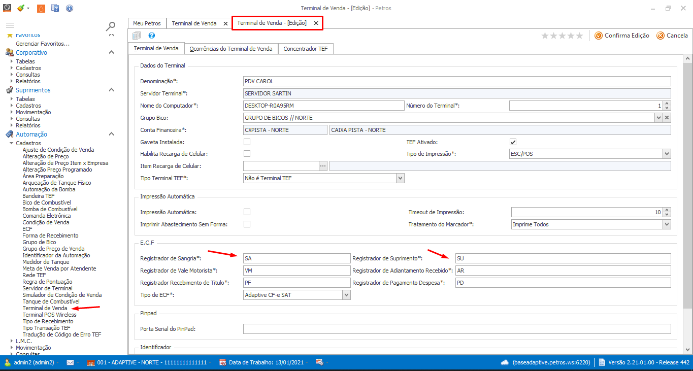Open Ocorrências do Terminal de Venda tab

point(231,49)
